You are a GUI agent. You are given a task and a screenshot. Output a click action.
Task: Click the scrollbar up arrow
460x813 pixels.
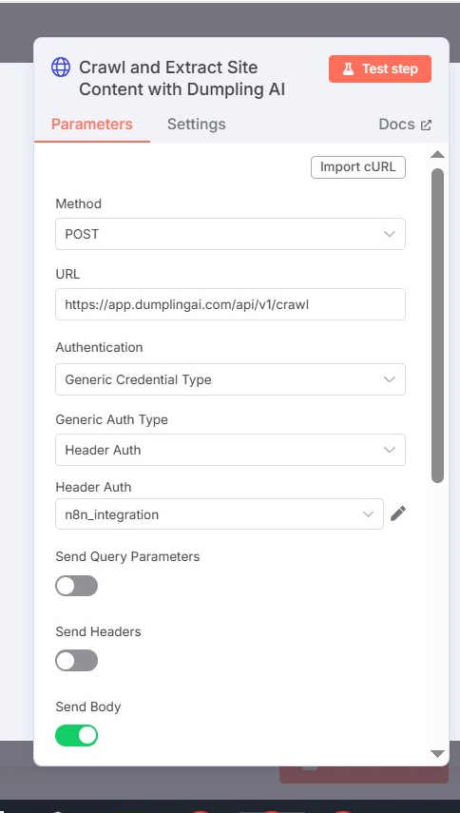[438, 154]
